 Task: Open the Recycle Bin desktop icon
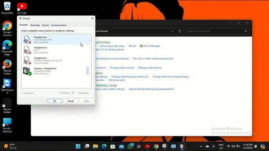(7, 8)
